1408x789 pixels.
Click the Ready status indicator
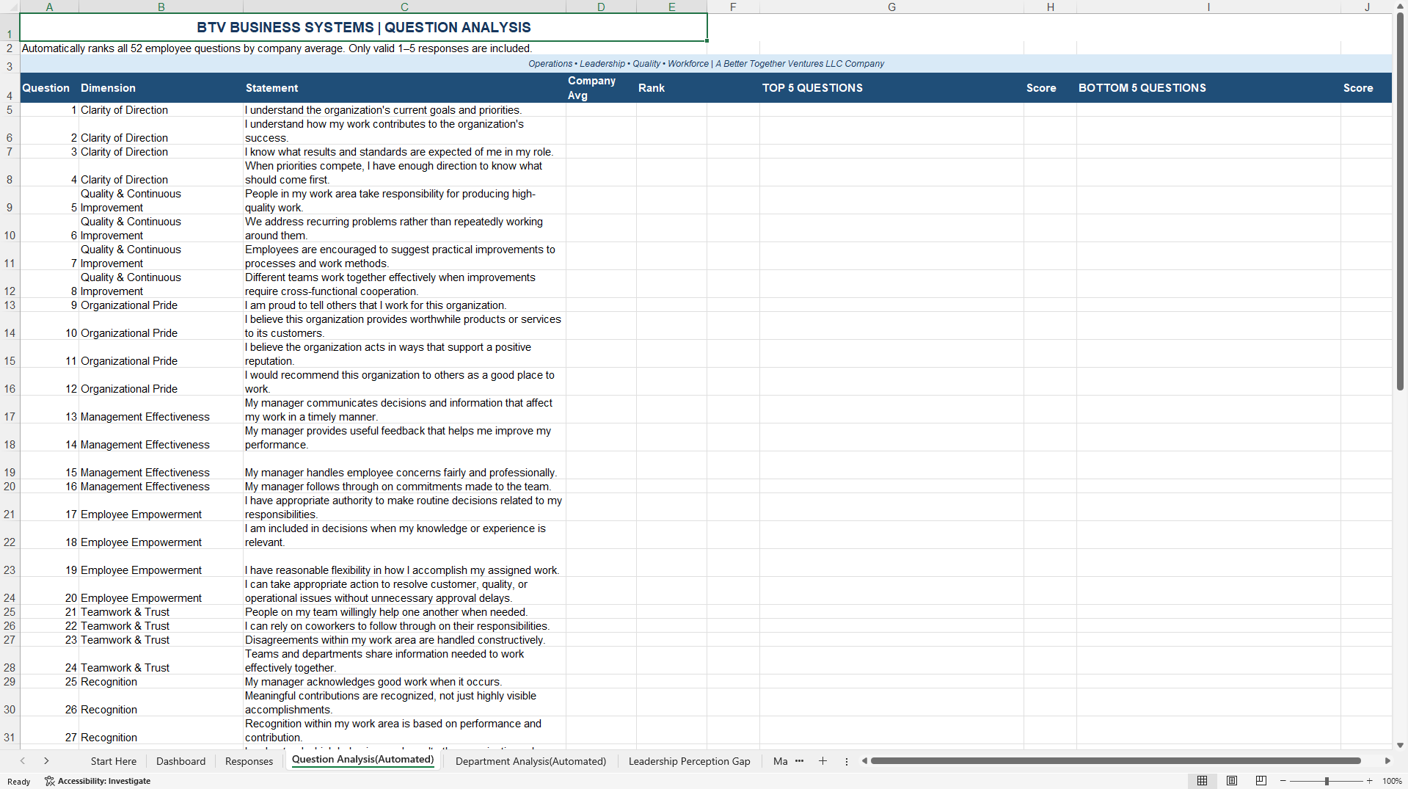pyautogui.click(x=19, y=782)
